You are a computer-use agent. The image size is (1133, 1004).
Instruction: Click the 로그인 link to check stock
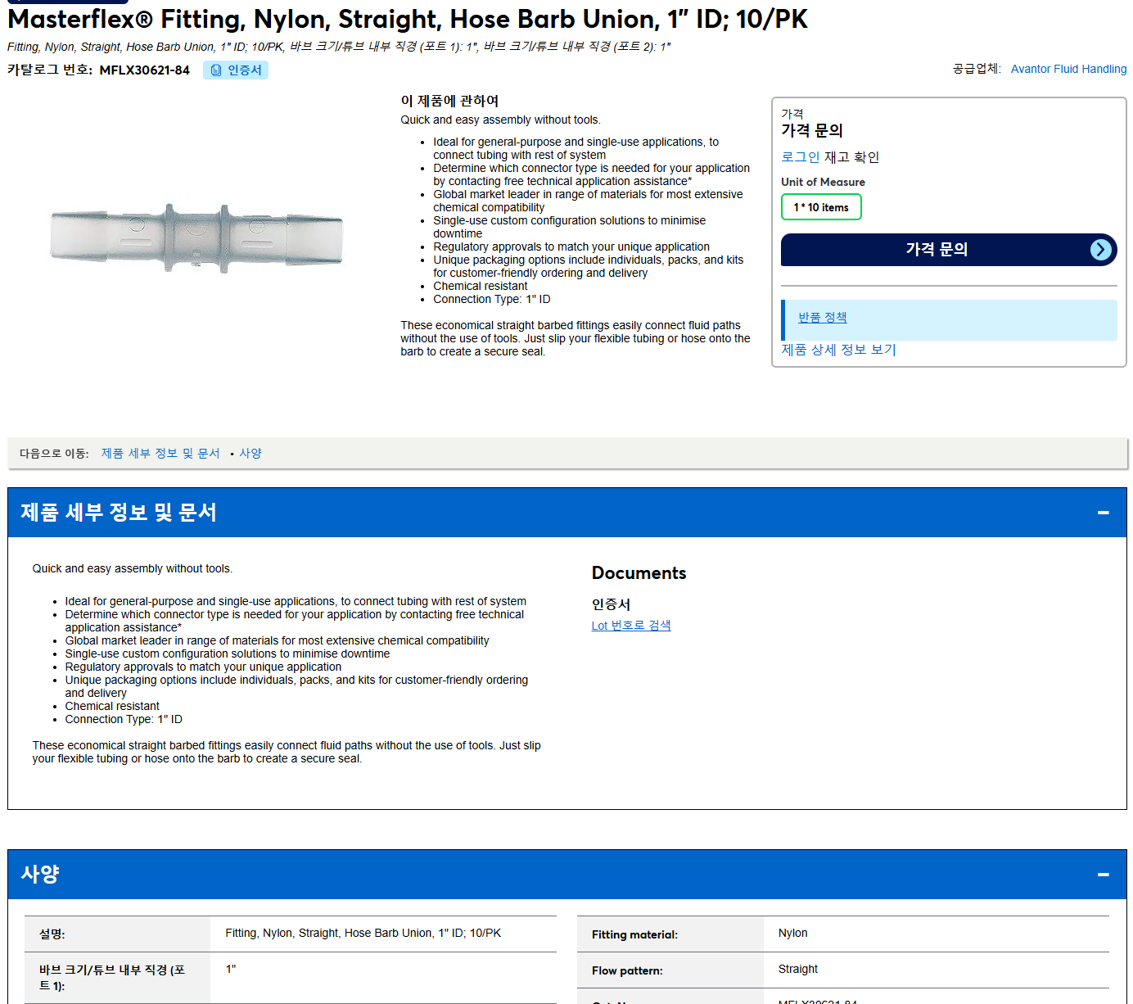pos(800,157)
